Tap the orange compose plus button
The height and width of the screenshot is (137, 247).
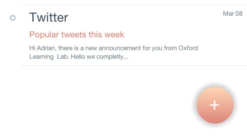coord(215,105)
